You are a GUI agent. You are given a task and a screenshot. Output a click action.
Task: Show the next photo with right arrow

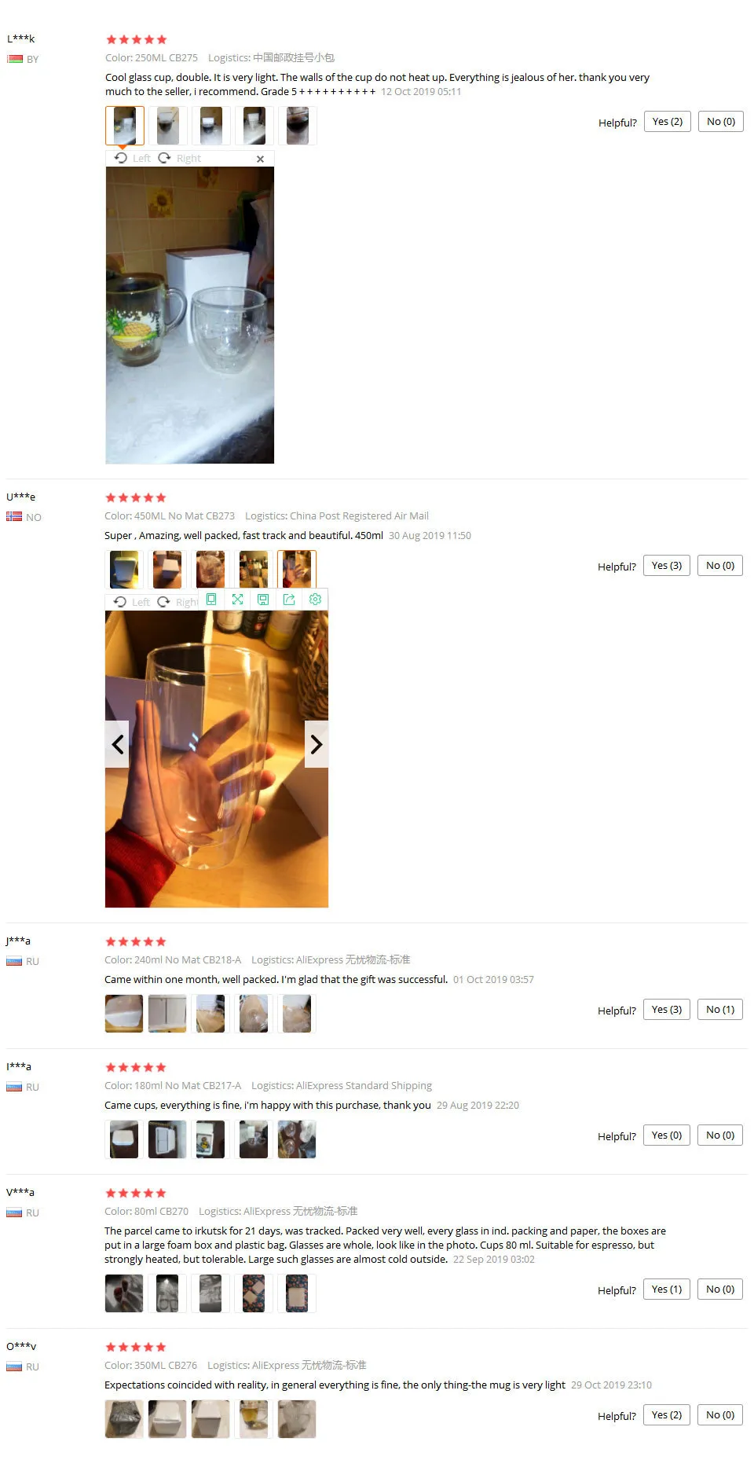click(316, 744)
